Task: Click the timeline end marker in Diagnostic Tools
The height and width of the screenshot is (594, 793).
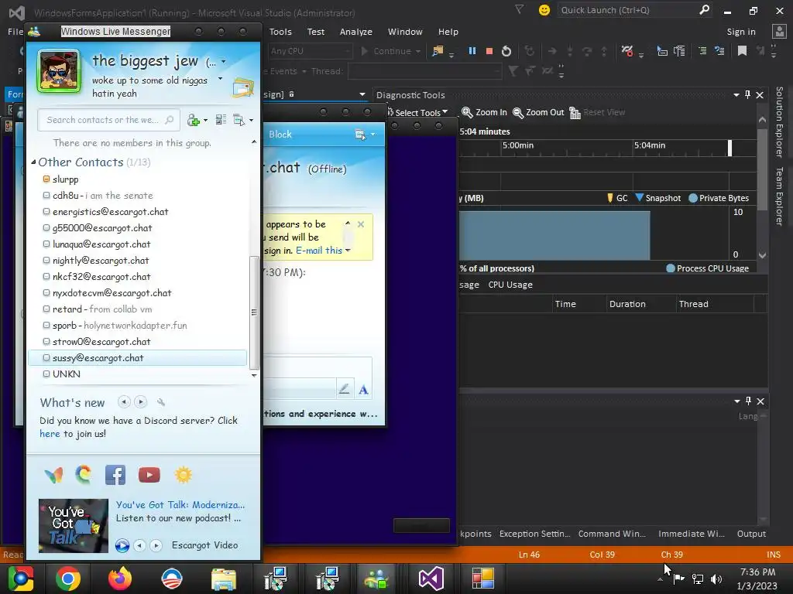Action: (729, 148)
